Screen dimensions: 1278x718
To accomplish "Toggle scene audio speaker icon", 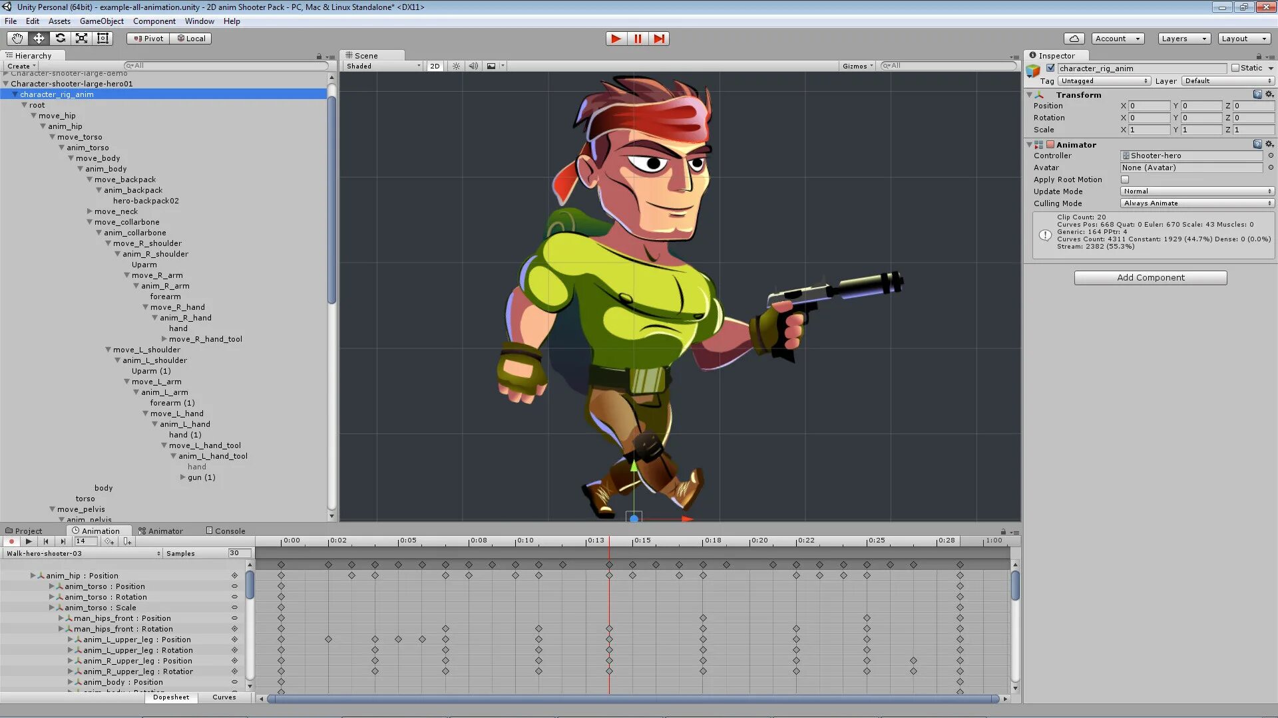I will pyautogui.click(x=473, y=66).
